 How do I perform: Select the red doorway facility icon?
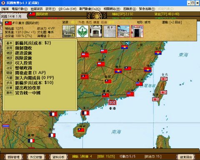(x=137, y=31)
